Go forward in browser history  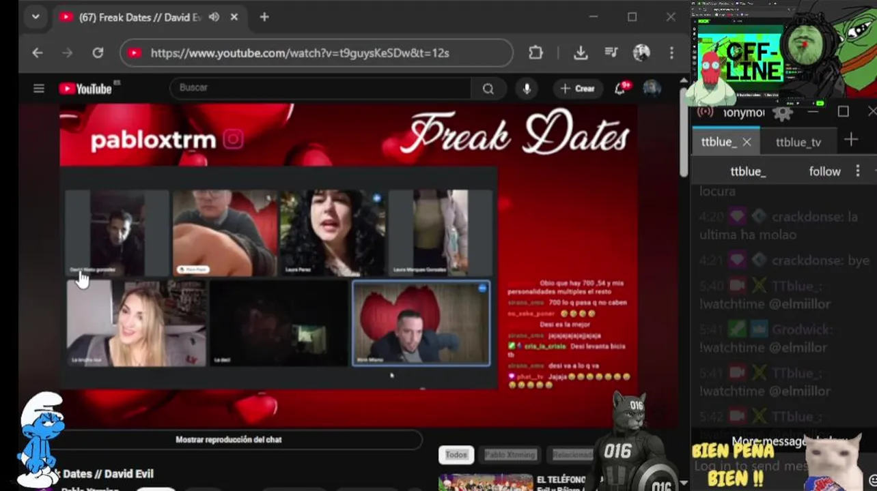(x=67, y=53)
